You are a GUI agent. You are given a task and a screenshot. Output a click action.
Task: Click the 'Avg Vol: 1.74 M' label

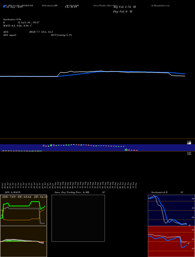pyautogui.click(x=124, y=7)
